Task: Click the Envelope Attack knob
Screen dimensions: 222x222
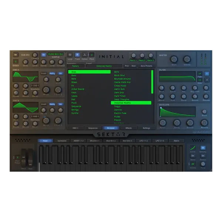Action: click(x=163, y=123)
